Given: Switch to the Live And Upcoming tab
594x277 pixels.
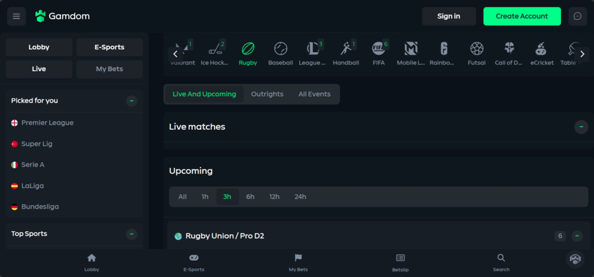Looking at the screenshot, I should (204, 94).
